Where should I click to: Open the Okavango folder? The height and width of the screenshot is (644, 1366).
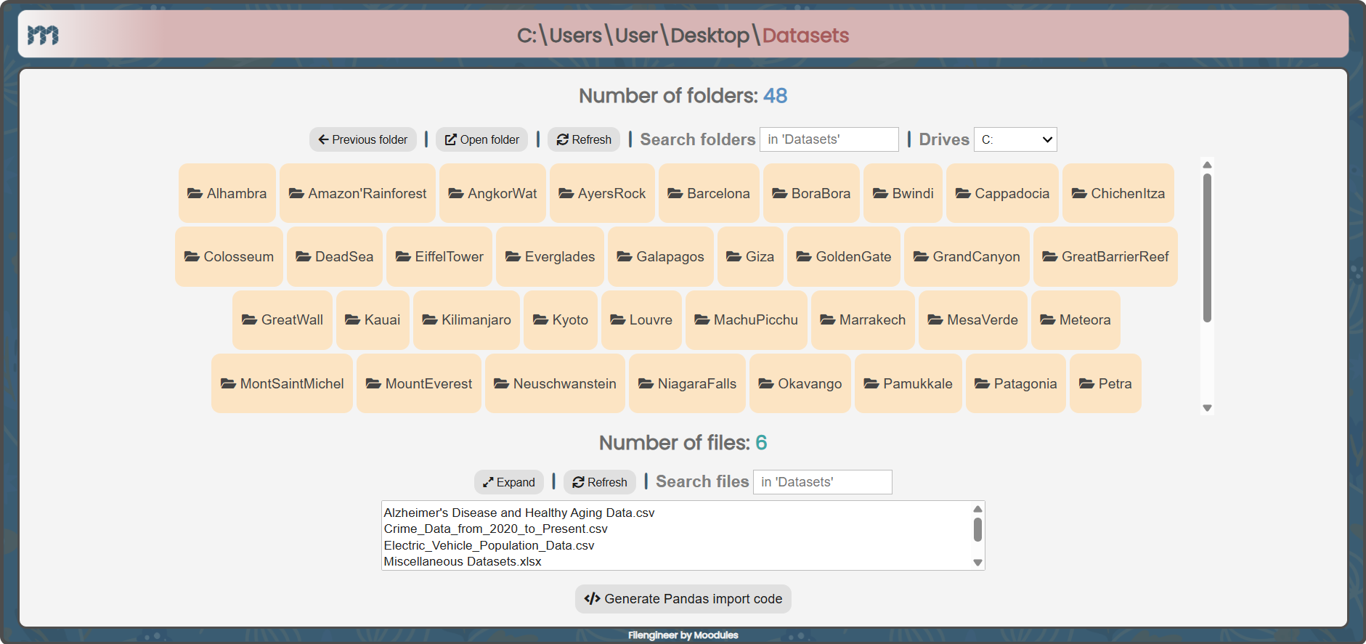(800, 383)
